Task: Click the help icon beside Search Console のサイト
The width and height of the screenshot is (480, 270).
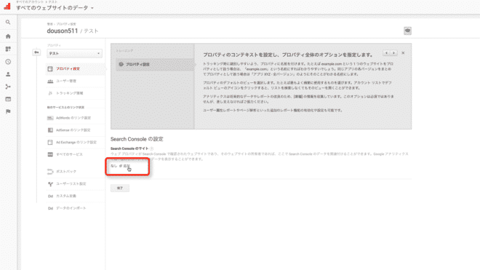Action: pyautogui.click(x=152, y=148)
